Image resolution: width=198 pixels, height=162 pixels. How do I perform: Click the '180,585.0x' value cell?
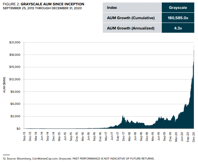178,18
